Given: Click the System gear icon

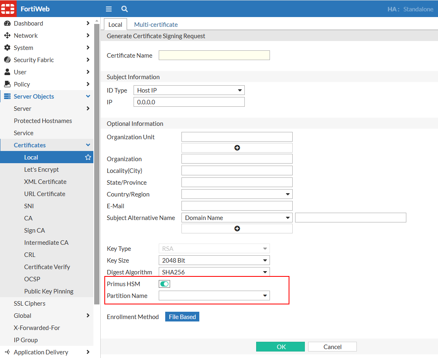Looking at the screenshot, I should point(7,48).
